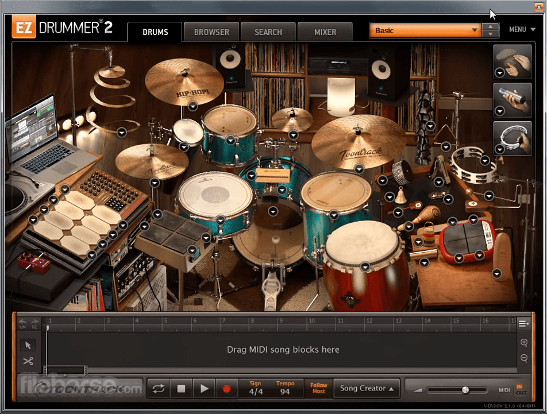Click the MIDI IN indicator
Viewport: 547px width, 414px height.
pos(519,386)
